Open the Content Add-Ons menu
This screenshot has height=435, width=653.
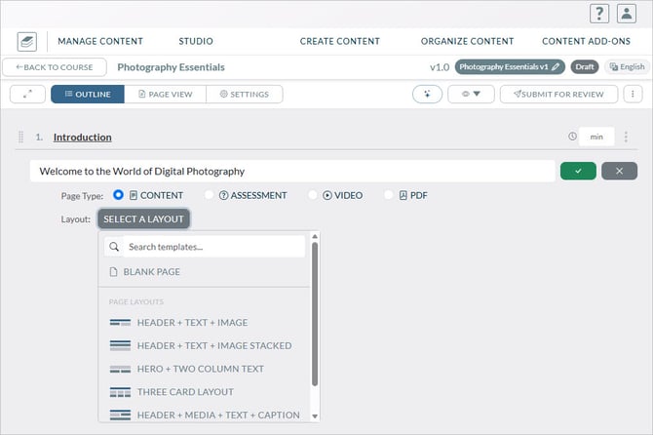tap(586, 41)
